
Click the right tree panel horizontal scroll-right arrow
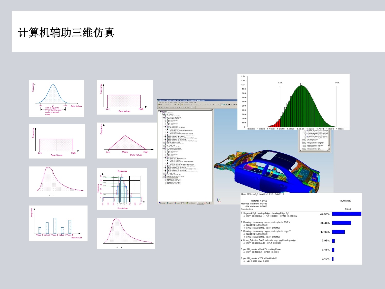coord(327,150)
